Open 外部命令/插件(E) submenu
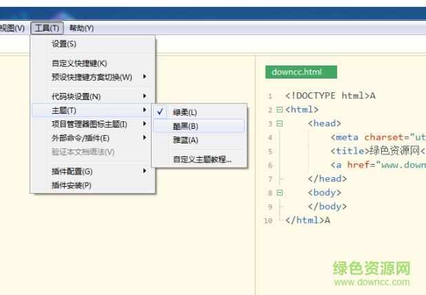 (80, 138)
